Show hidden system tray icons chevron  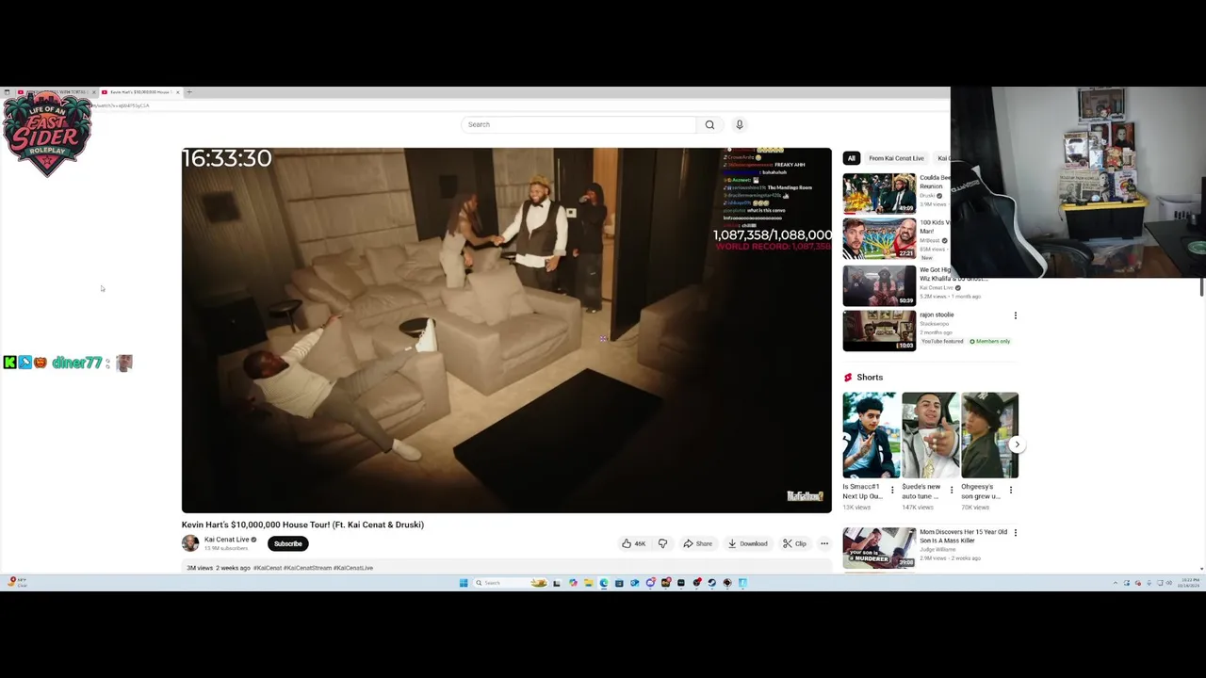pyautogui.click(x=1116, y=583)
